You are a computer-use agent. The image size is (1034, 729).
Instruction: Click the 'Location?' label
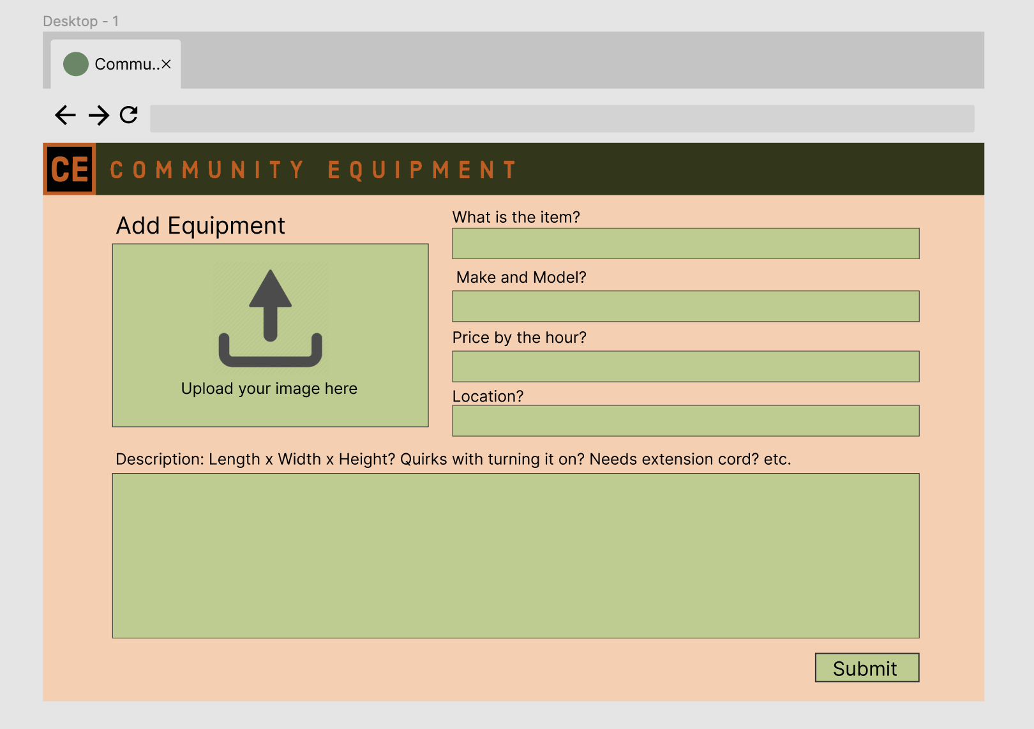point(488,396)
